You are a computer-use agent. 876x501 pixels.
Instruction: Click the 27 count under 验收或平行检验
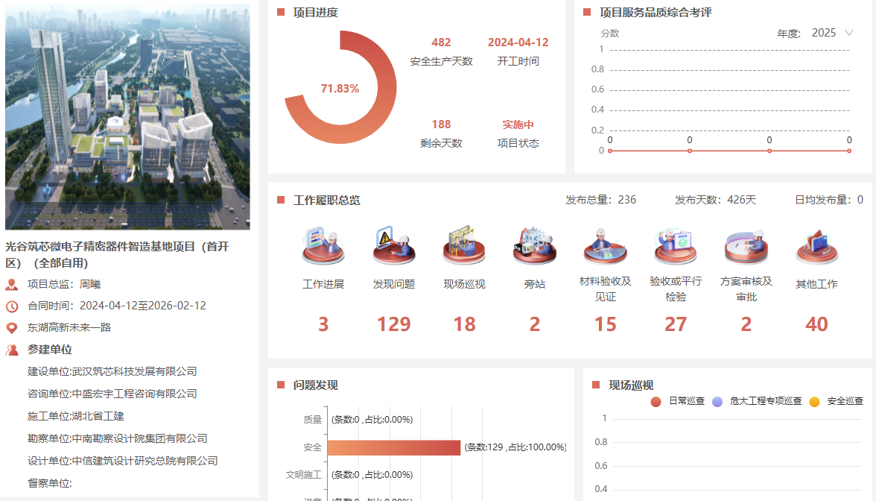(x=676, y=324)
